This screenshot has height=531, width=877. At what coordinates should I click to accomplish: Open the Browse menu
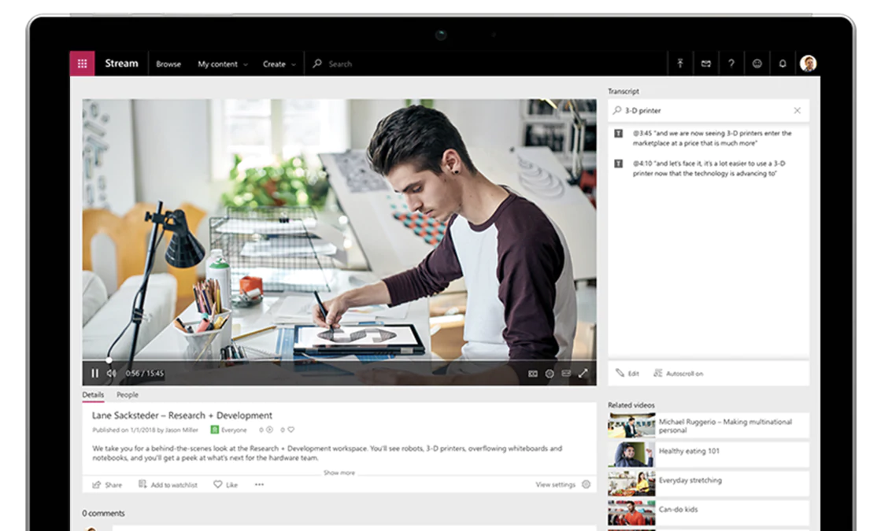(x=168, y=65)
